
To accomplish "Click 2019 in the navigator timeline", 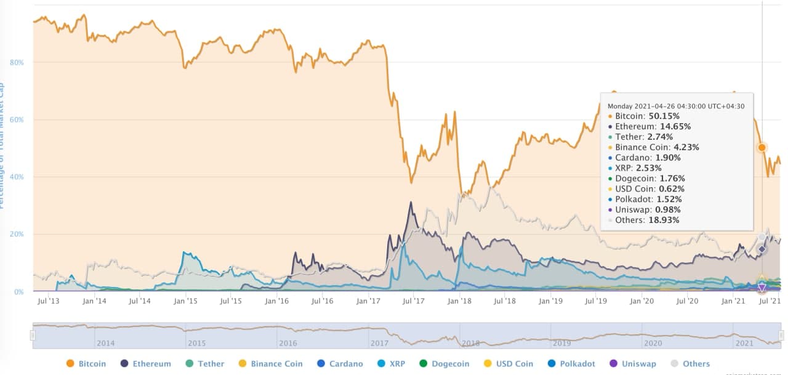I will point(561,343).
